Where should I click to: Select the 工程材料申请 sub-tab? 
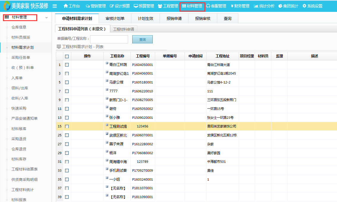pyautogui.click(x=123, y=29)
